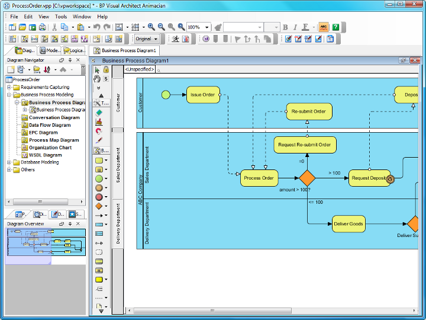Toggle italic text formatting
Viewport: 426px width, 320px height.
295,27
